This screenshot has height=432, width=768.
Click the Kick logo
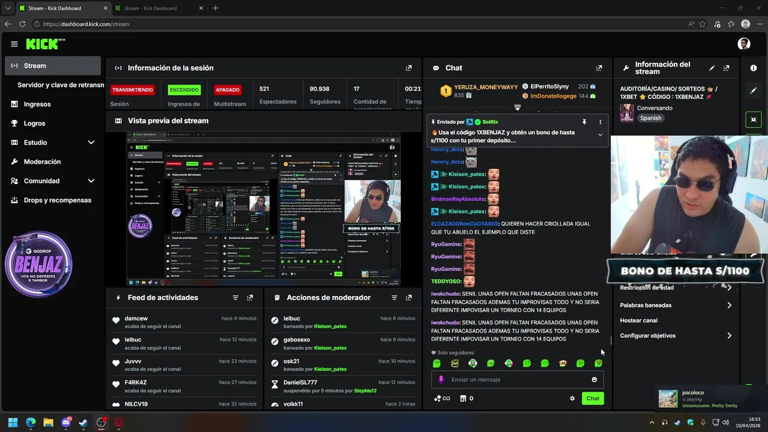coord(45,44)
